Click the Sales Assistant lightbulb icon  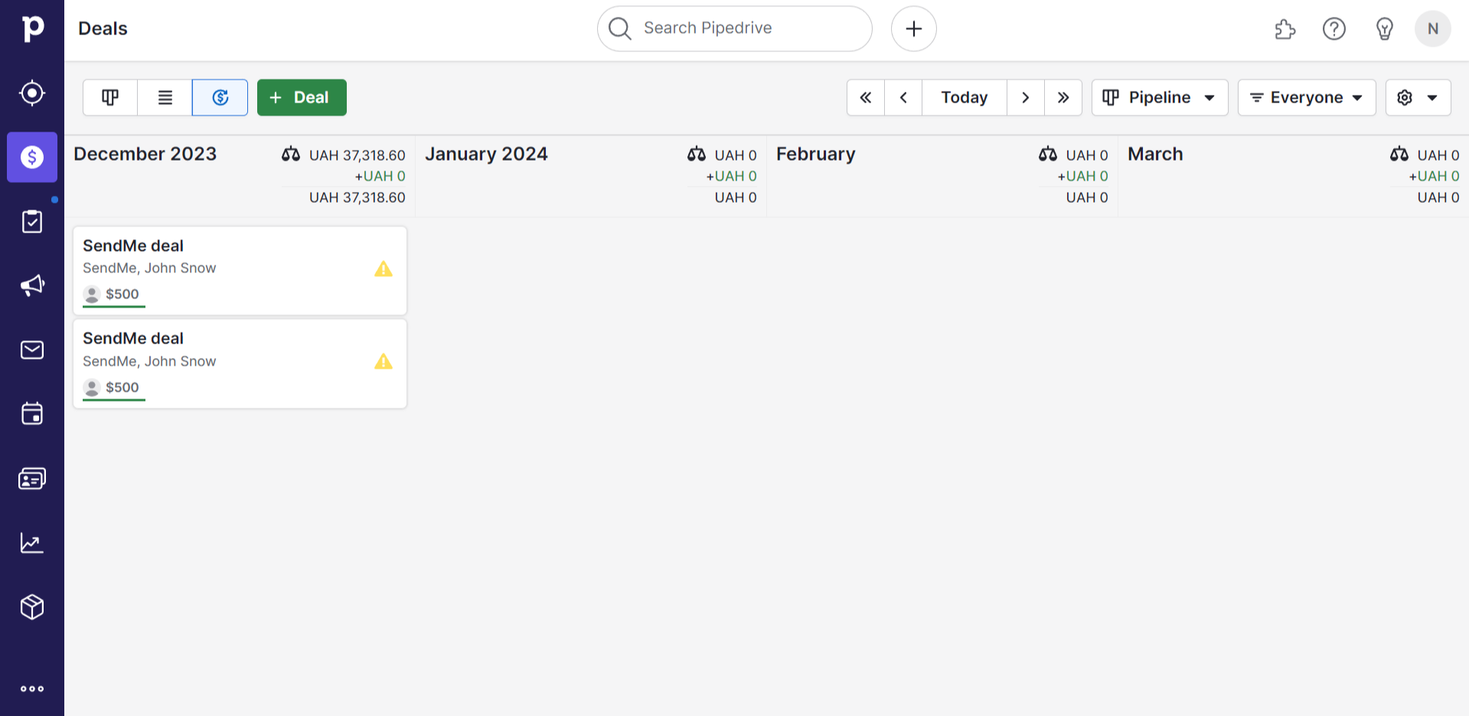point(1384,29)
